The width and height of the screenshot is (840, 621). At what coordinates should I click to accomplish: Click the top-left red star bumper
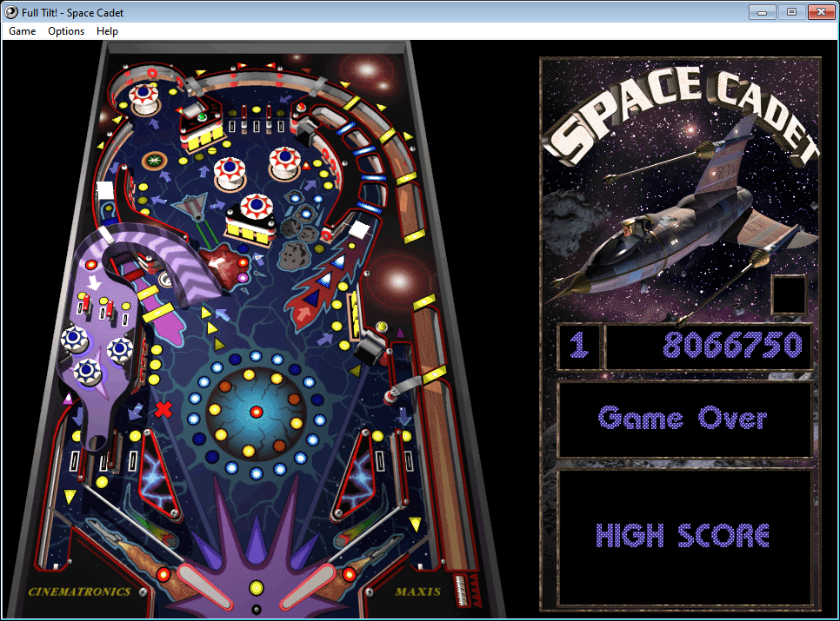143,98
